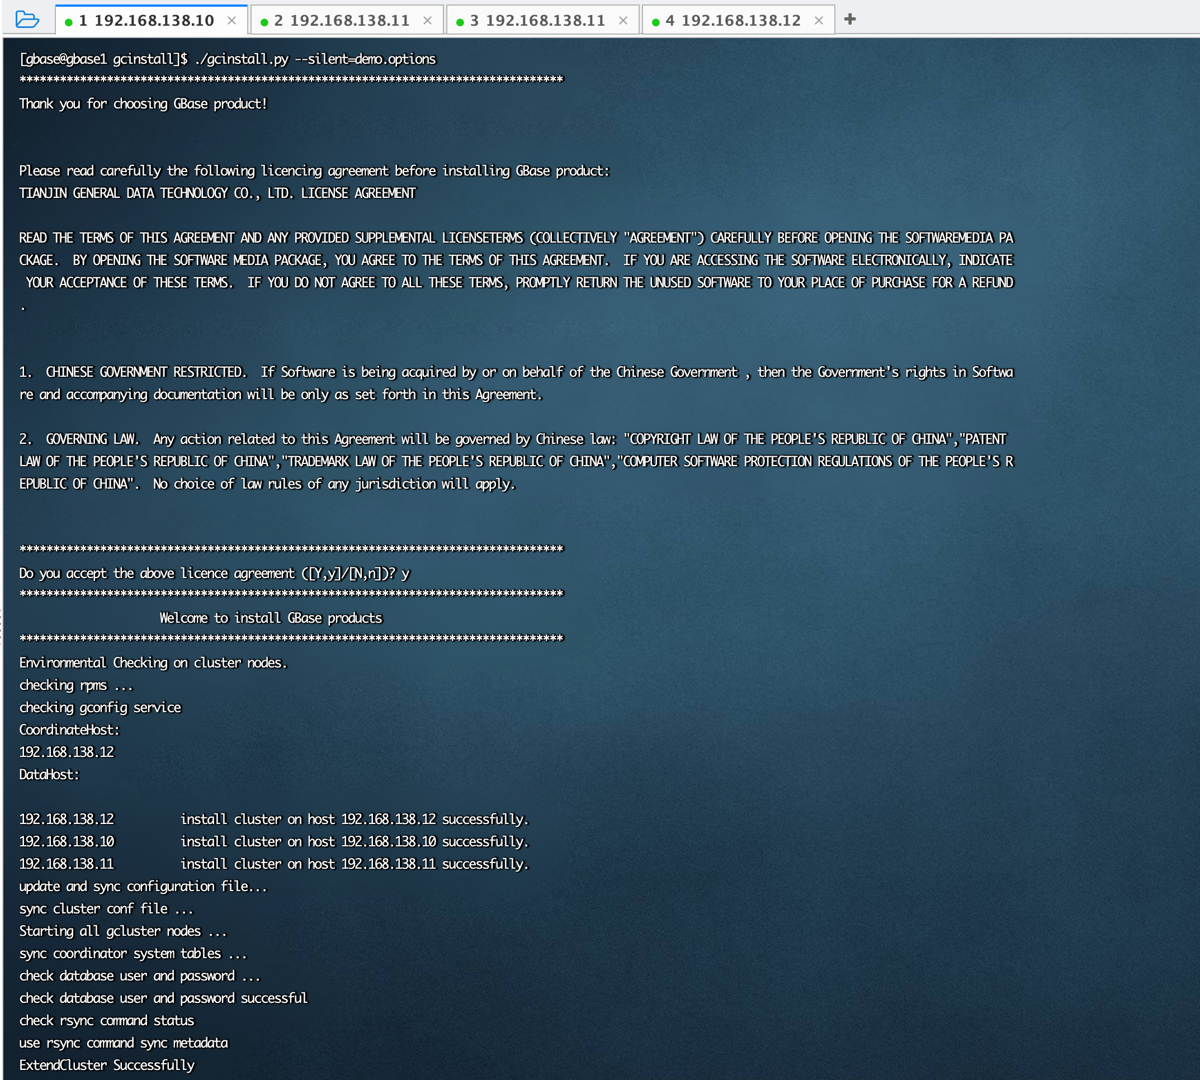Click 'install cluster on host 192.168.138.10 successfully.'
This screenshot has width=1200, height=1080.
pyautogui.click(x=355, y=841)
